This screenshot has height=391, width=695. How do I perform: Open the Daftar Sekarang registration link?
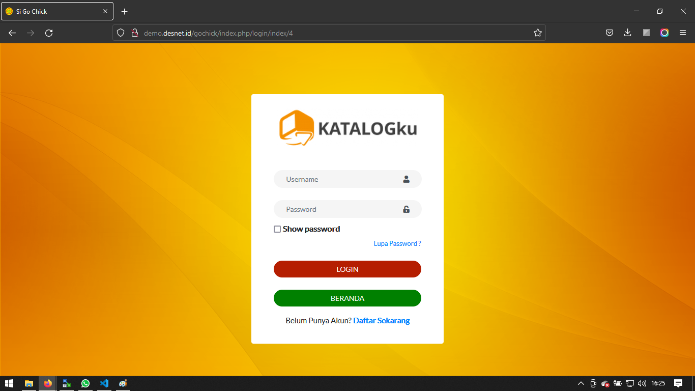[381, 321]
